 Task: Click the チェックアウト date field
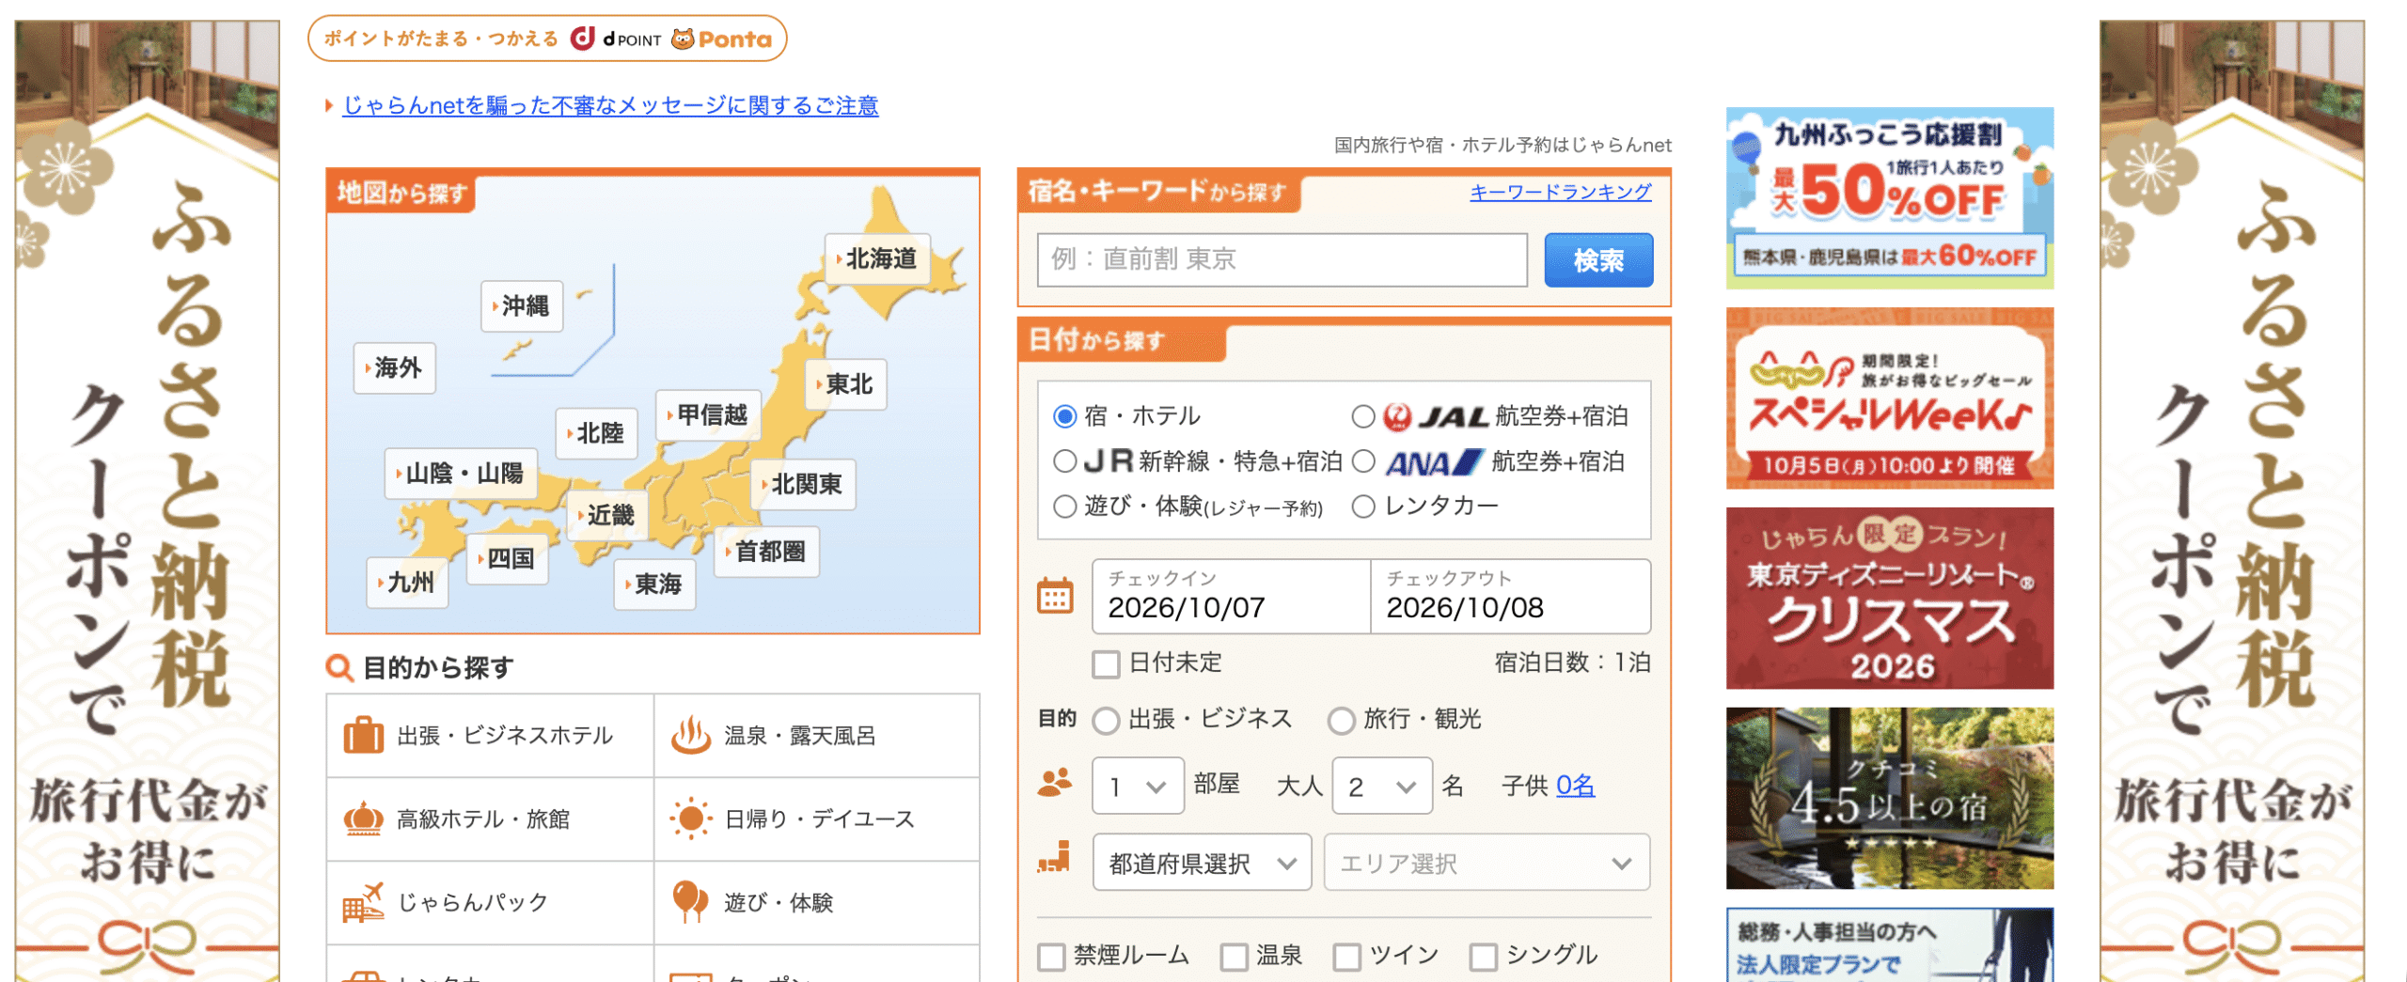(x=1510, y=597)
